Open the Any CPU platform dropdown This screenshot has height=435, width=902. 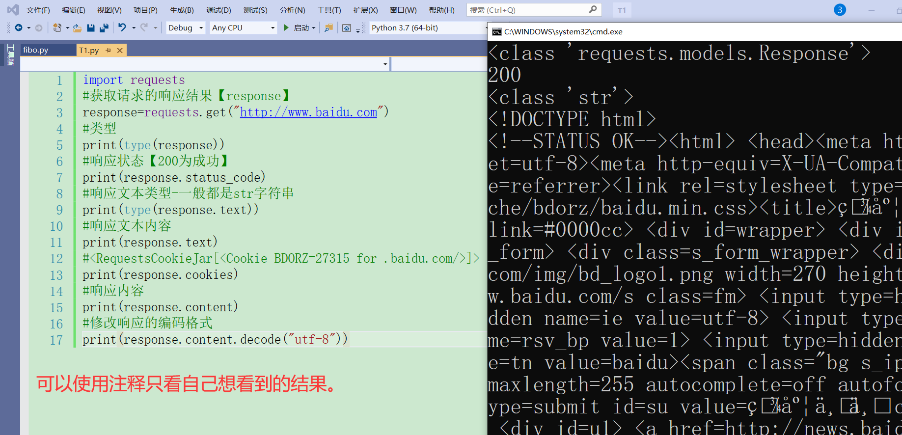pyautogui.click(x=244, y=28)
